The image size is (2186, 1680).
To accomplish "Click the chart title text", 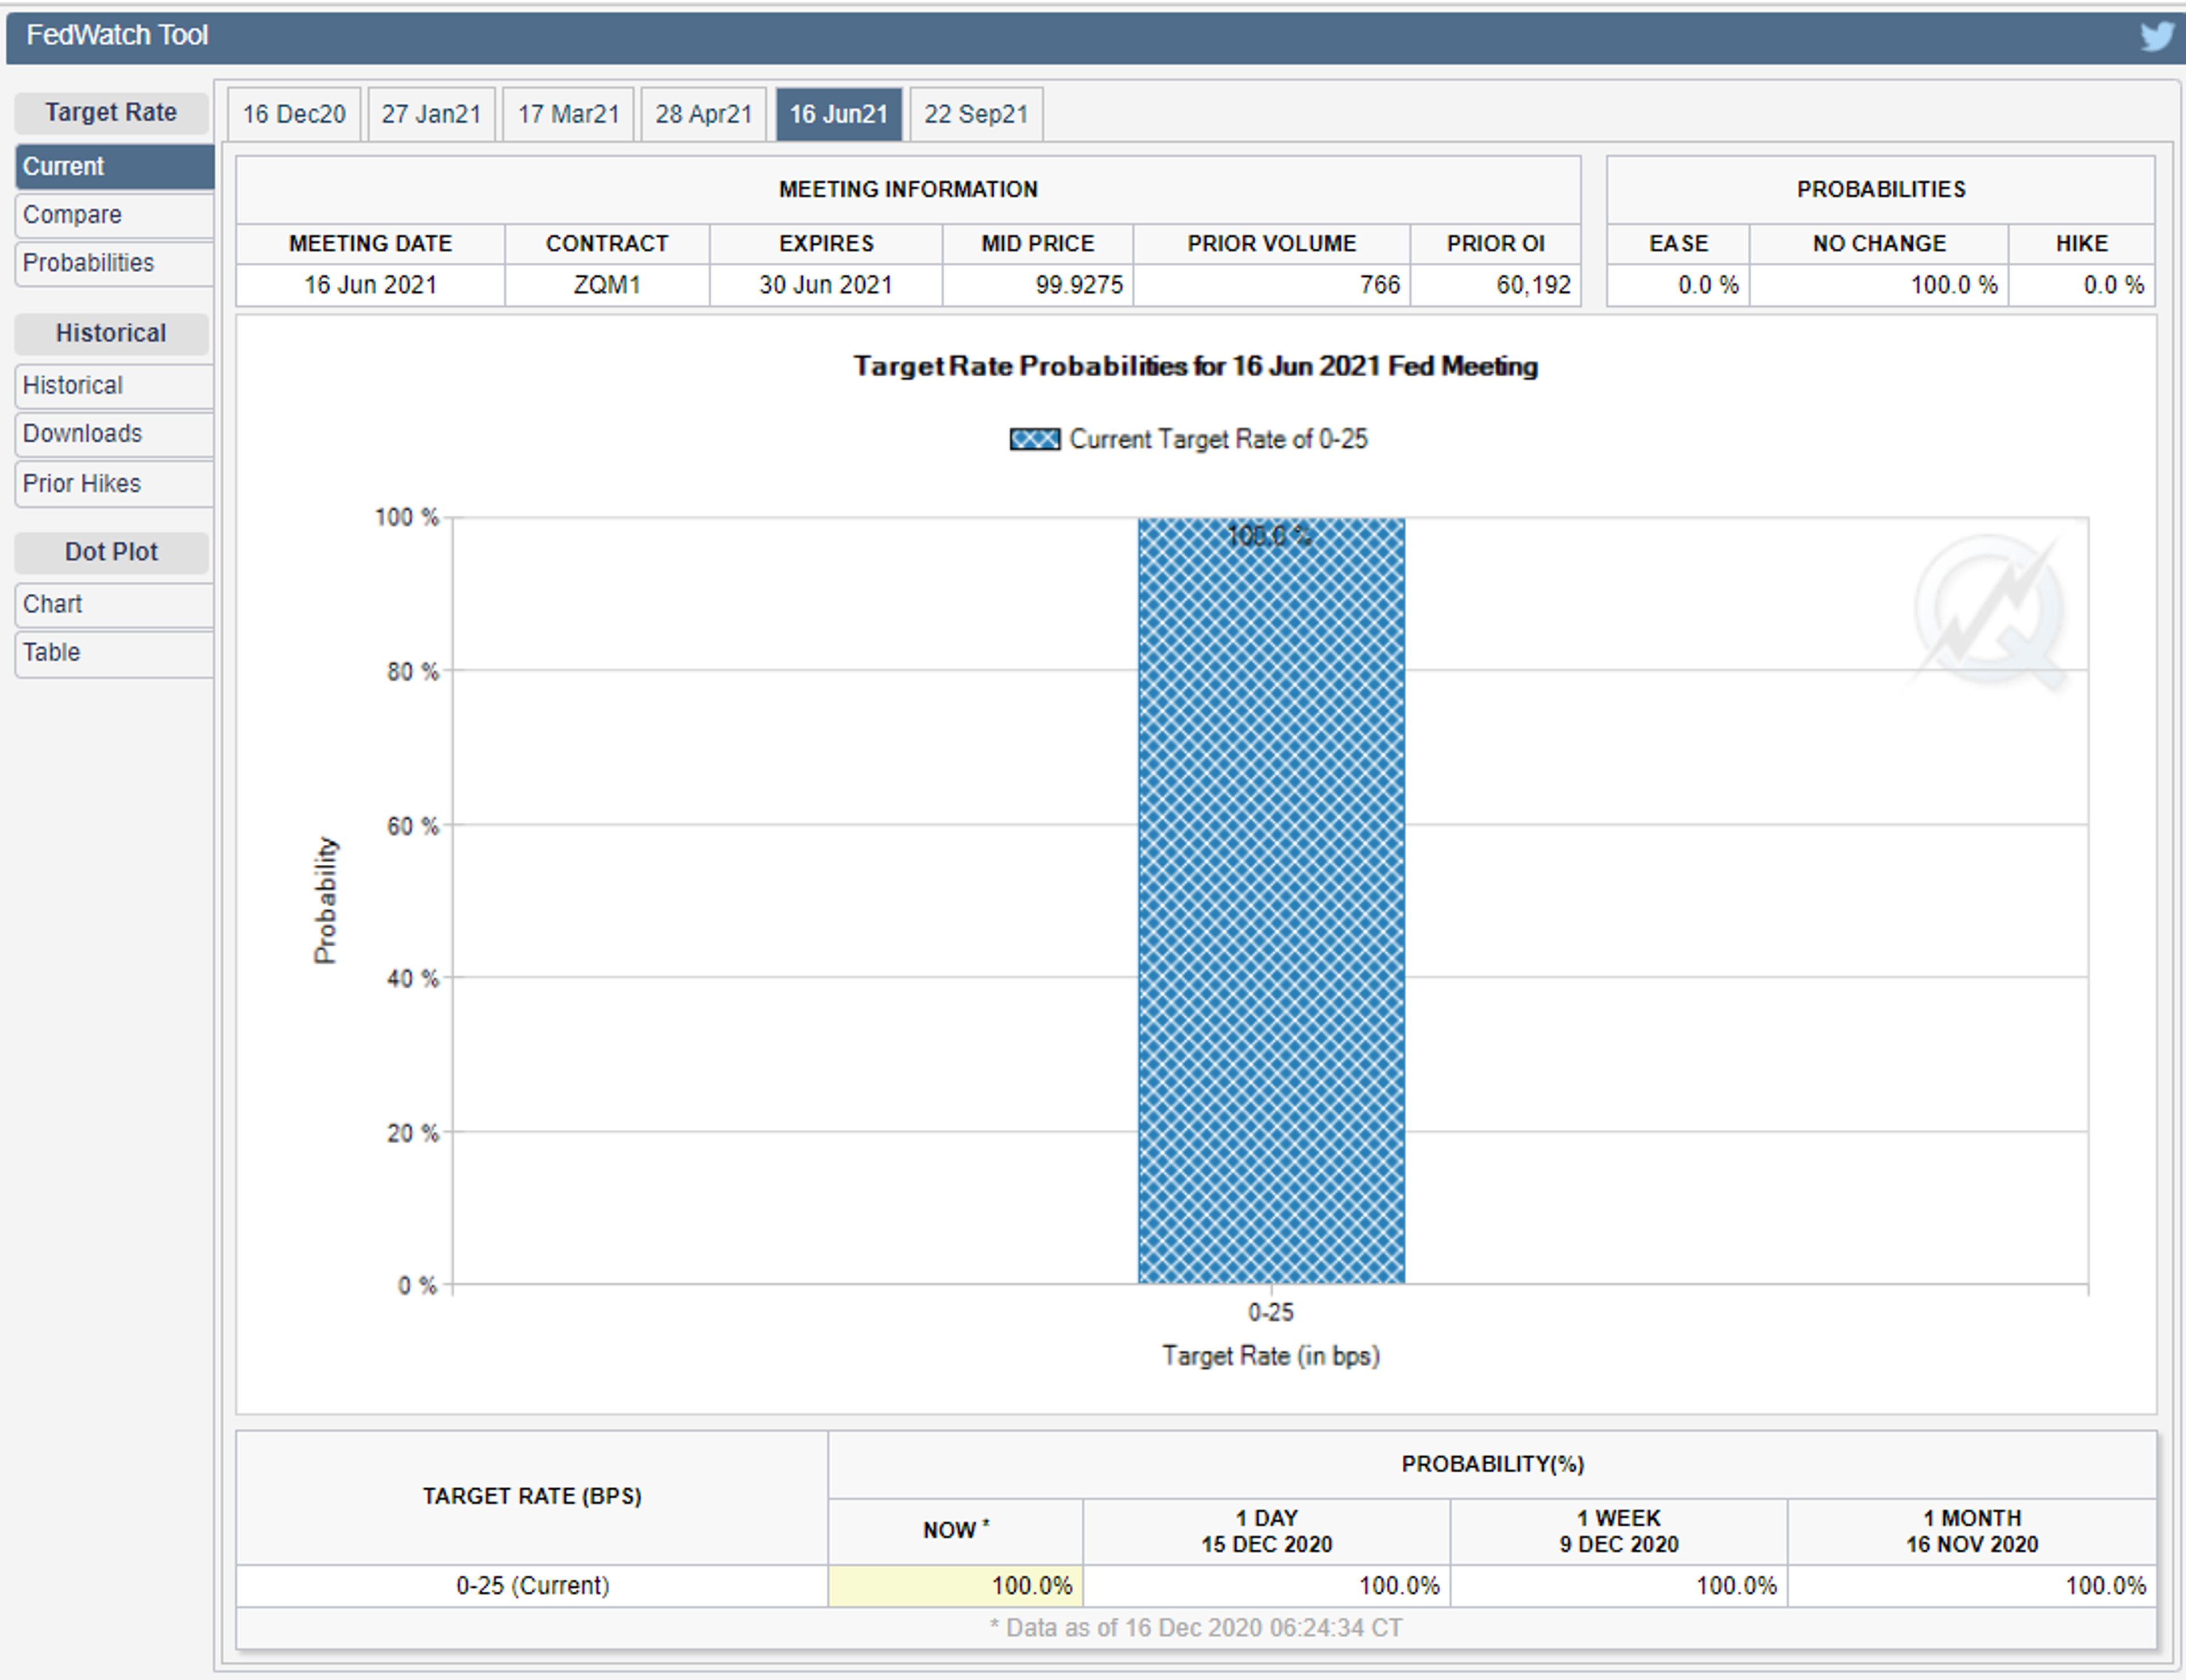I will click(1195, 367).
